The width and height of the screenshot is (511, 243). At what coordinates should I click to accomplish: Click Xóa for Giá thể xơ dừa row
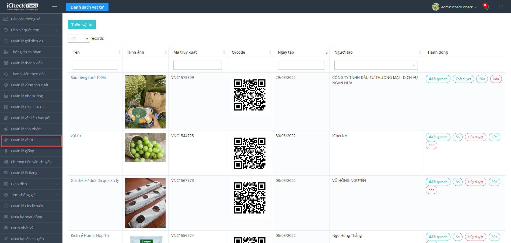point(431,190)
